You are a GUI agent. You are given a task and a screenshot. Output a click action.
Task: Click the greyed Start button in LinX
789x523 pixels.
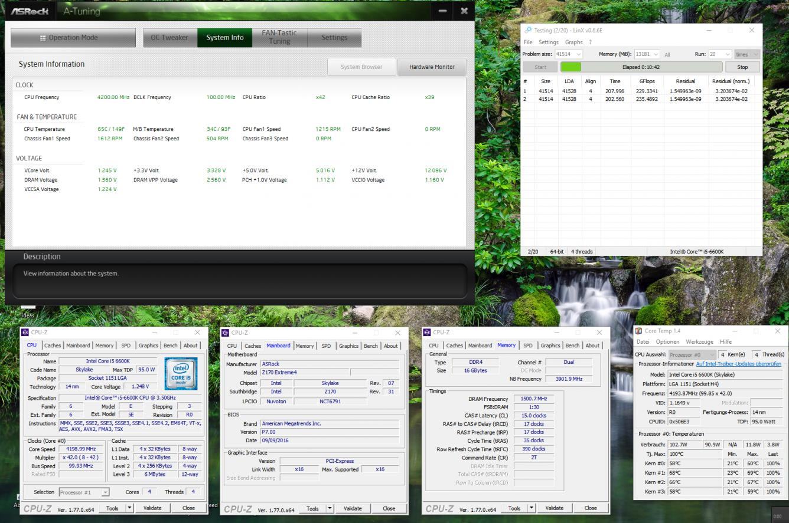540,67
